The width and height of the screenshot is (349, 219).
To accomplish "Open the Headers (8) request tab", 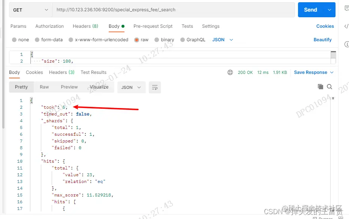I will coord(85,26).
